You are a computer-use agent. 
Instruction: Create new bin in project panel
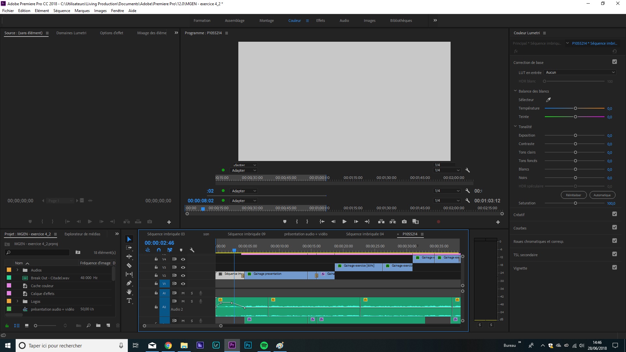tap(98, 326)
